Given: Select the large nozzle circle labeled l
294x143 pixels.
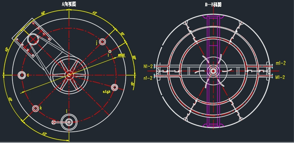Looking at the screenshot, I should [69, 122].
